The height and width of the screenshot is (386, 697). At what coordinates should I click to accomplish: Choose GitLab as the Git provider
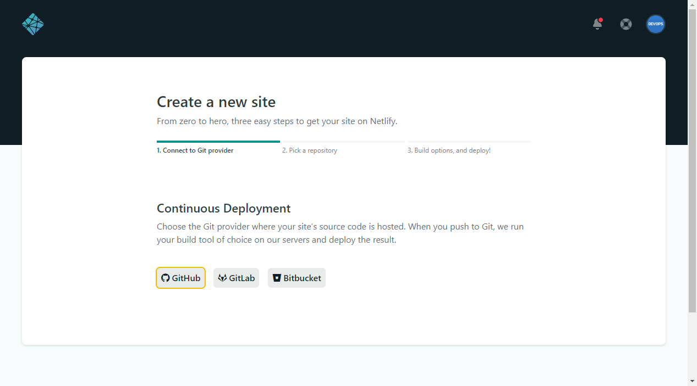[236, 278]
